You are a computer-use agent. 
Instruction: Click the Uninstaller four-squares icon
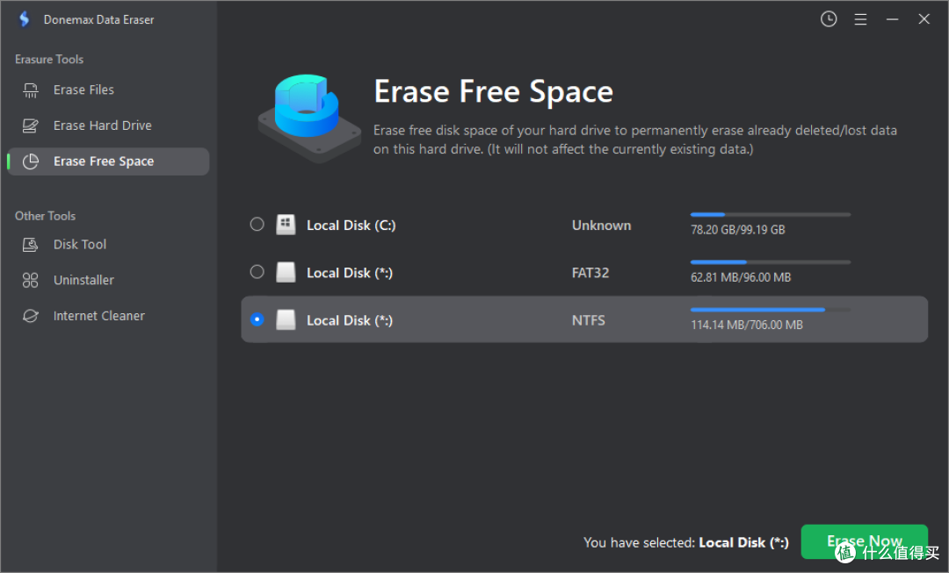pos(30,281)
